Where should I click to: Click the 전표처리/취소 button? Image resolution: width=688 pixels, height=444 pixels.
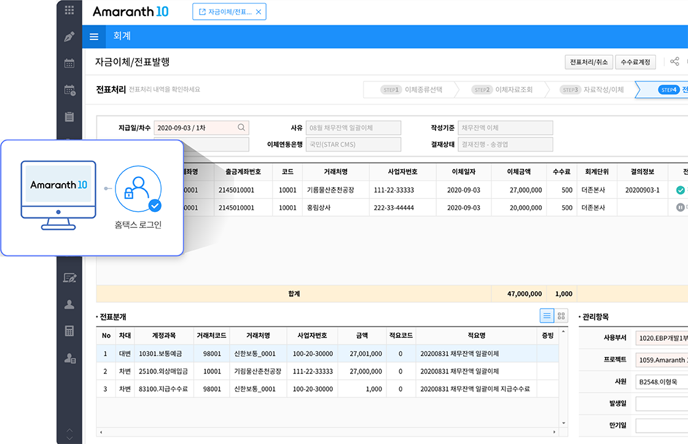[x=589, y=62]
